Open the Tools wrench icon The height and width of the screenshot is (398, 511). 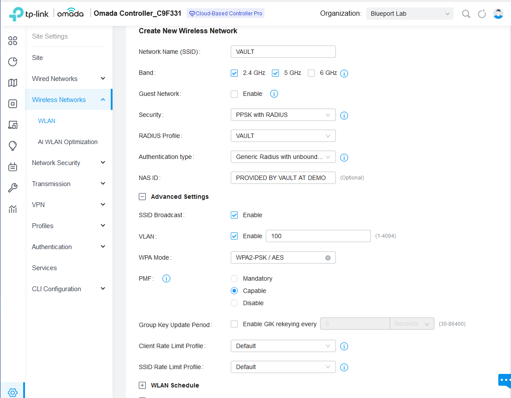point(13,188)
